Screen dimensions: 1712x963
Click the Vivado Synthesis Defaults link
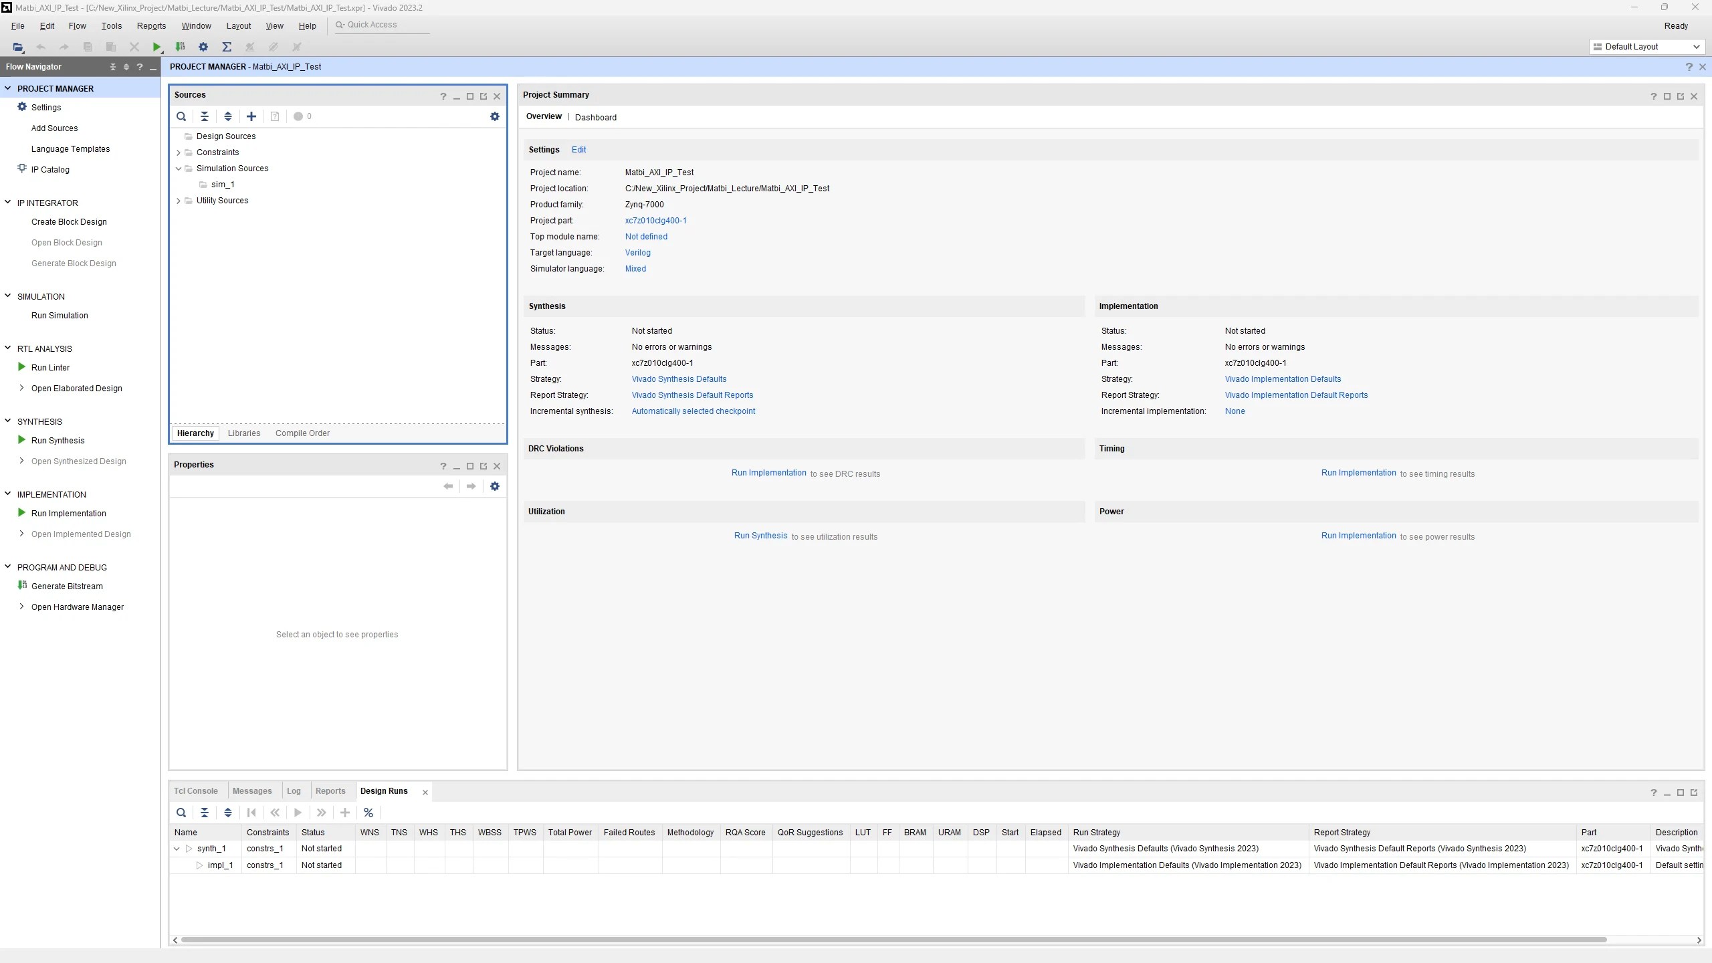[679, 379]
